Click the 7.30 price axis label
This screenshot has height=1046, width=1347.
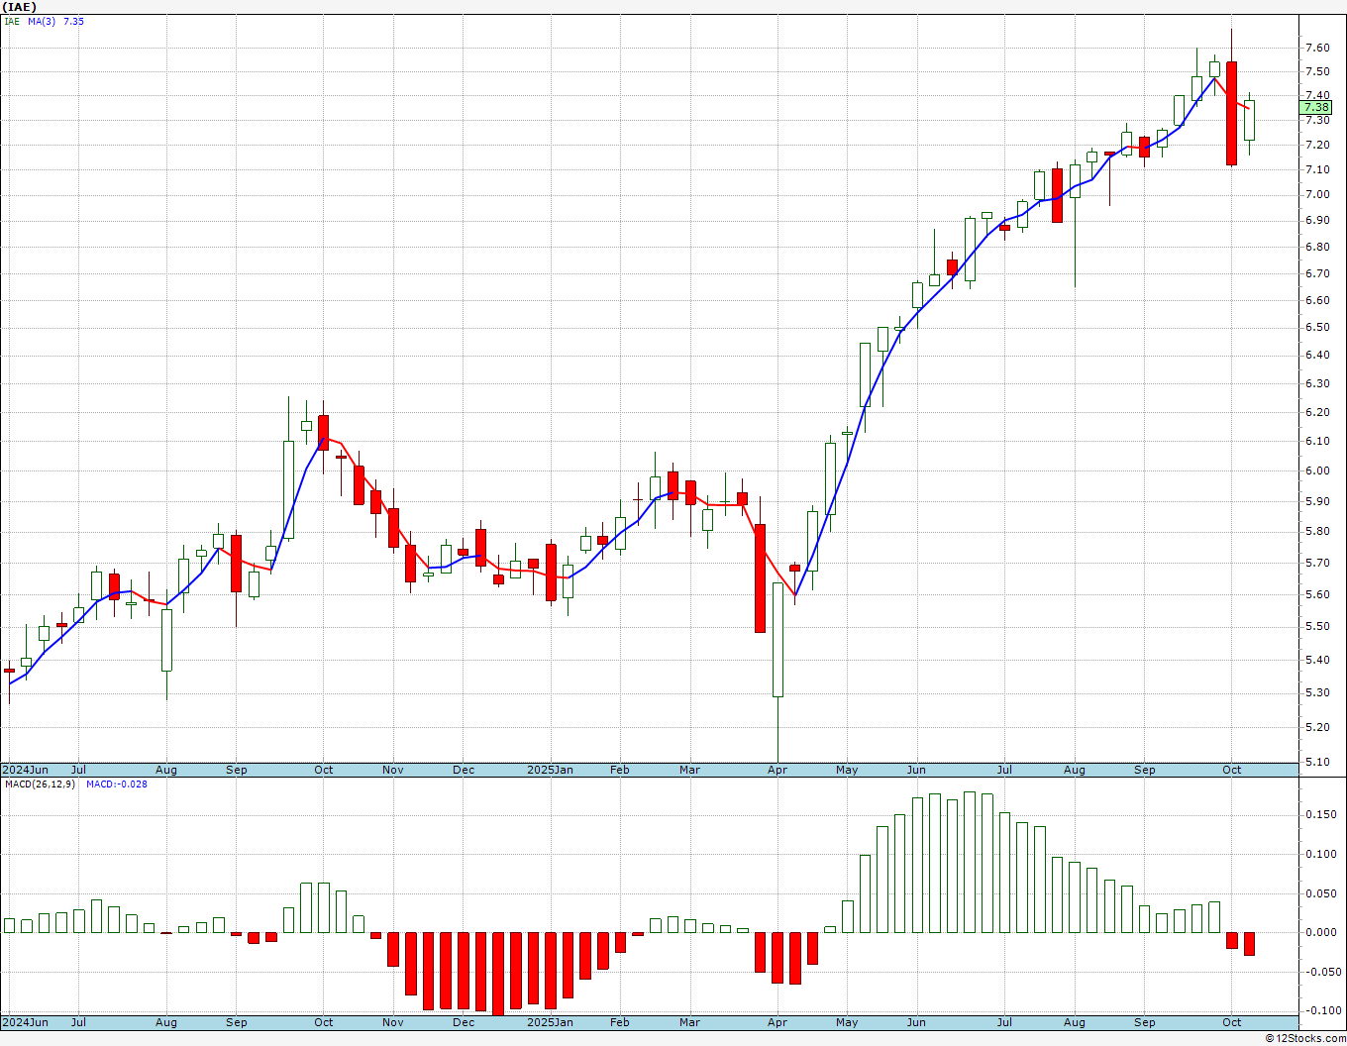[x=1317, y=120]
